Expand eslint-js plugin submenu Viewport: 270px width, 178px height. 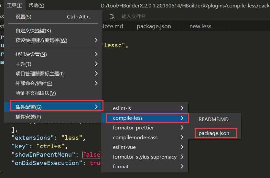tap(145, 108)
